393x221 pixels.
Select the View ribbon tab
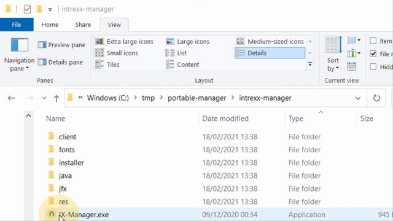(x=114, y=25)
